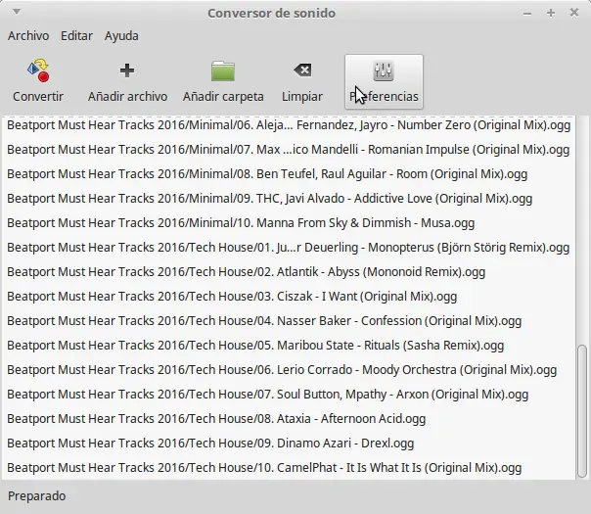This screenshot has width=591, height=514.
Task: Click the Añadir archivo plus icon
Action: click(x=127, y=70)
